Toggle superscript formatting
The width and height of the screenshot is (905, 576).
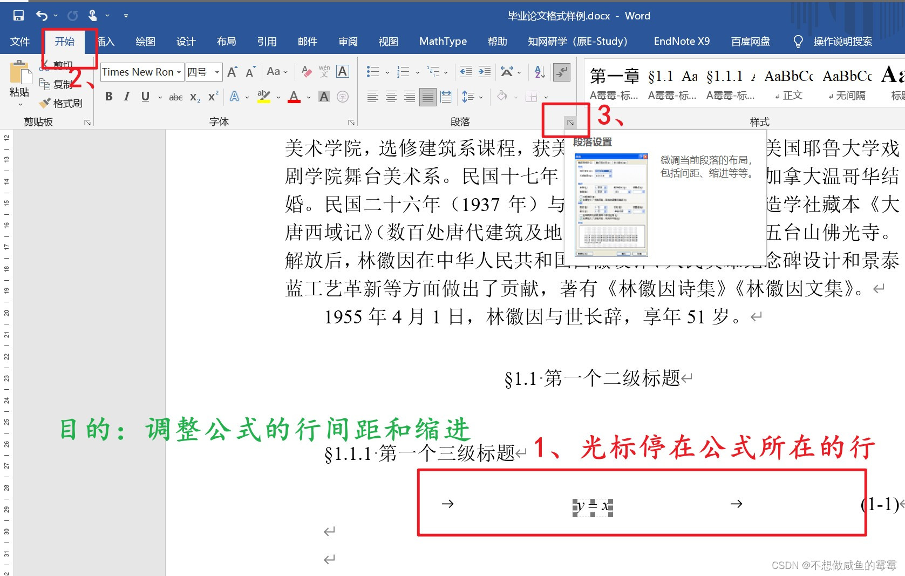[x=213, y=97]
